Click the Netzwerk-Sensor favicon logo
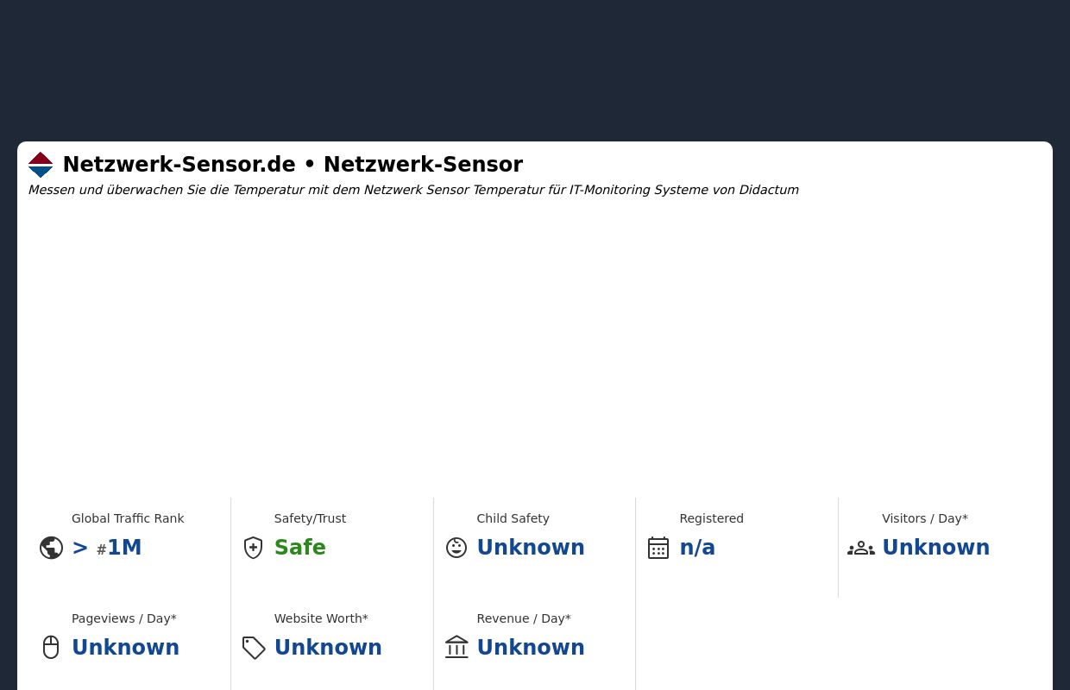The image size is (1070, 690). coord(41,165)
